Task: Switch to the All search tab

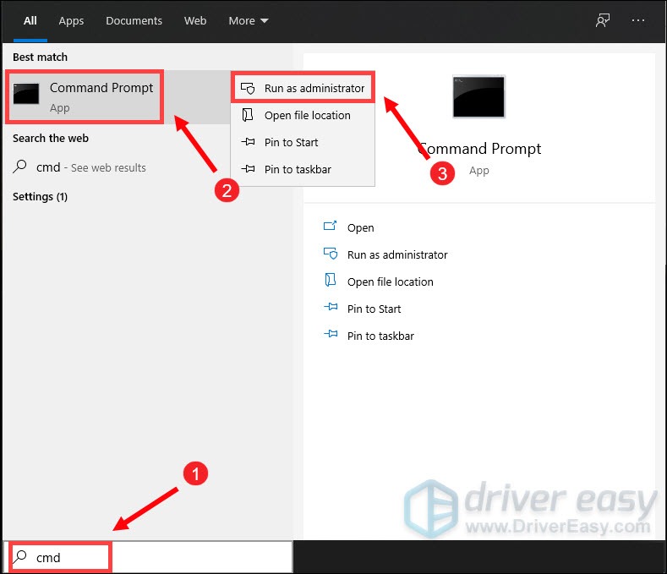Action: click(30, 20)
